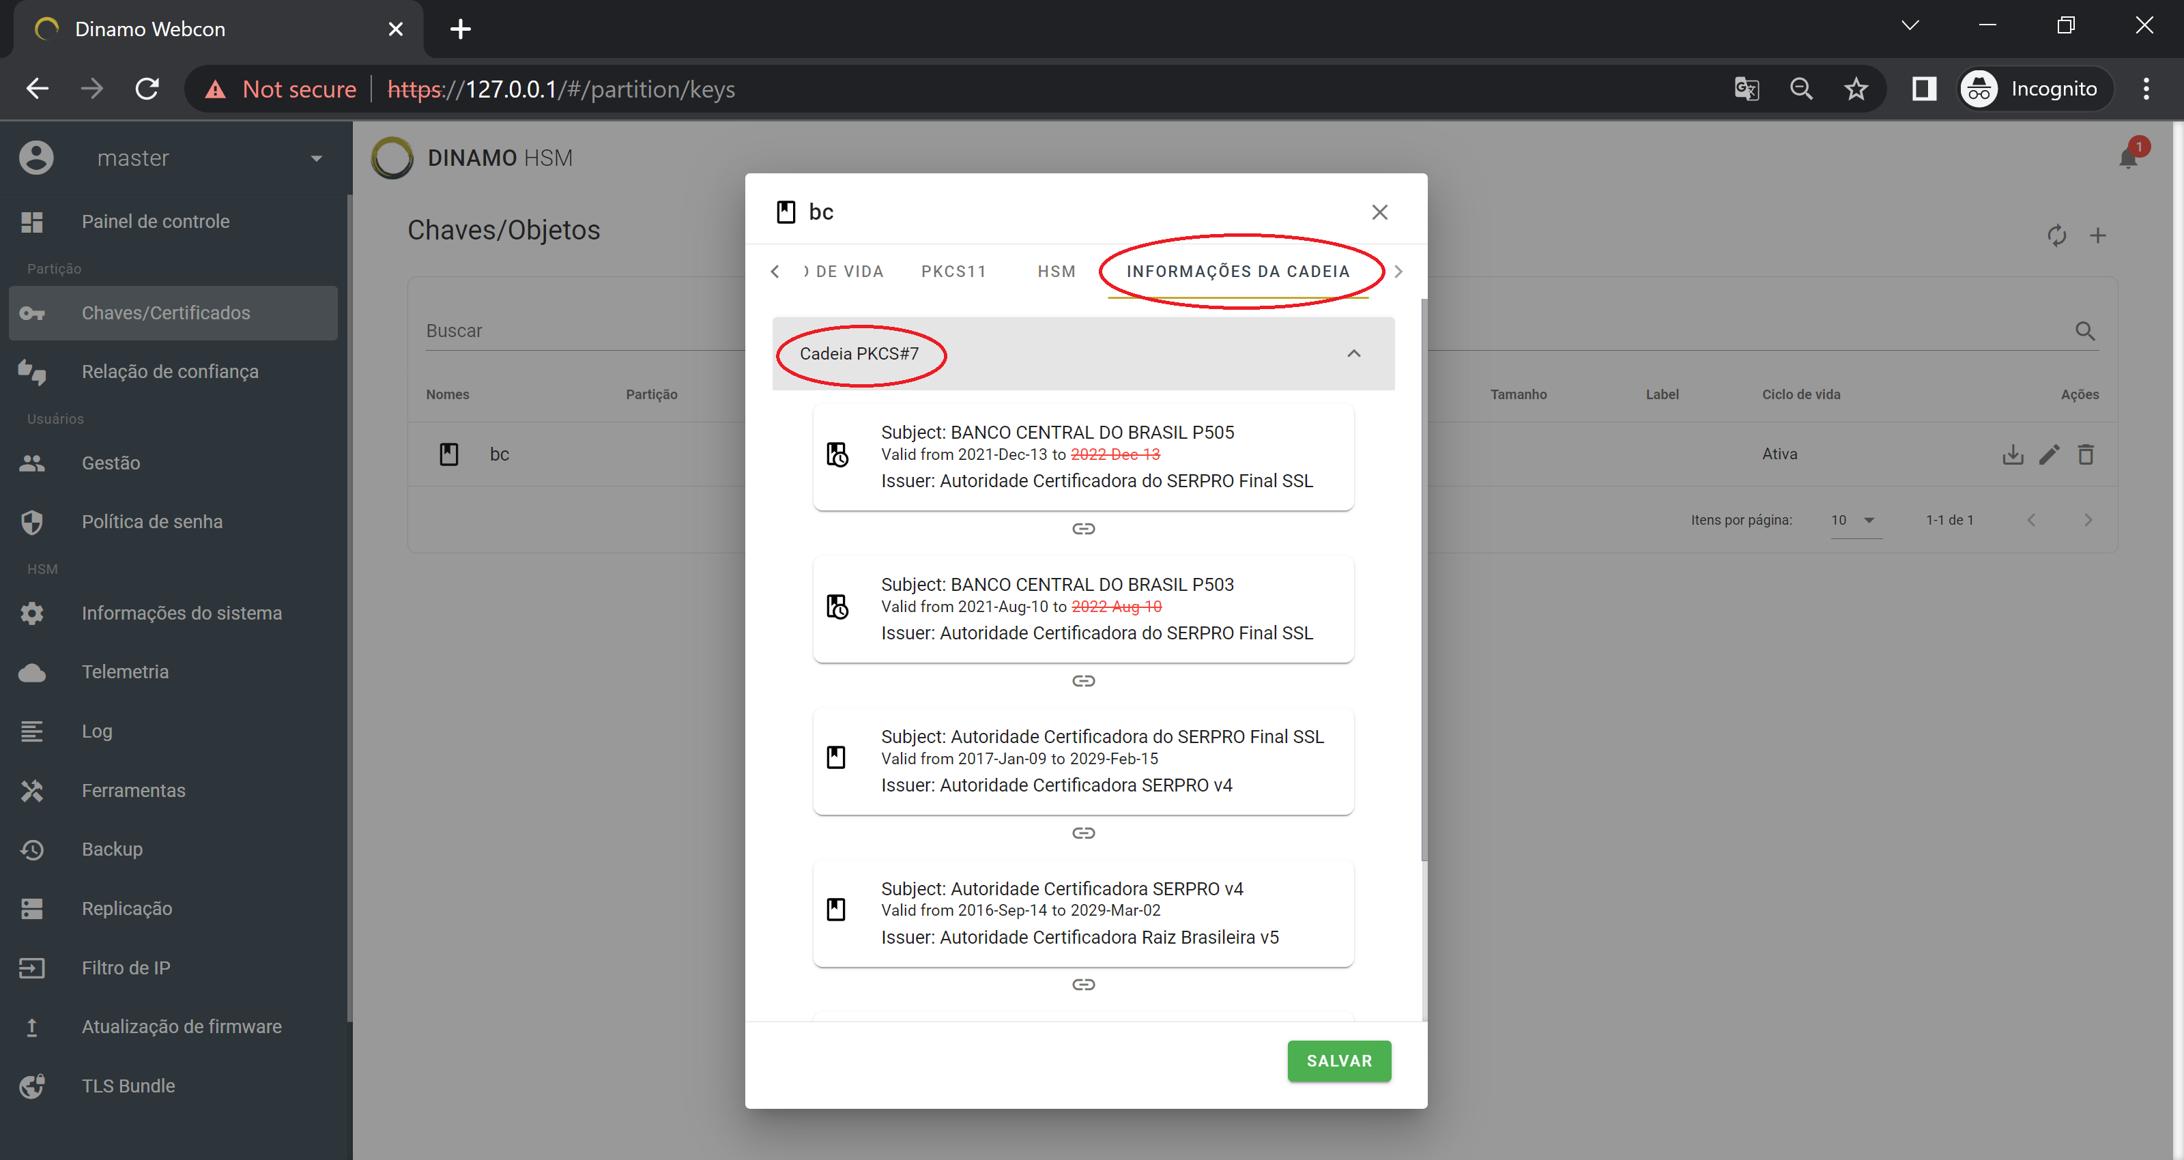
Task: Show earlier tabs with the left arrow
Action: coord(775,272)
